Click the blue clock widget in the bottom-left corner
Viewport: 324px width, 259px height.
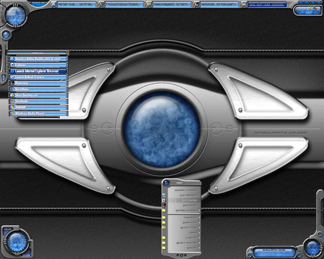click(17, 242)
